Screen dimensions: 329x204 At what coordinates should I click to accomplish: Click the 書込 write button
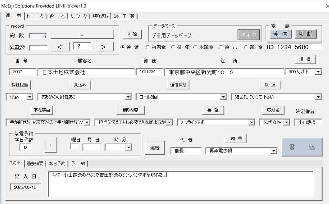[302, 147]
